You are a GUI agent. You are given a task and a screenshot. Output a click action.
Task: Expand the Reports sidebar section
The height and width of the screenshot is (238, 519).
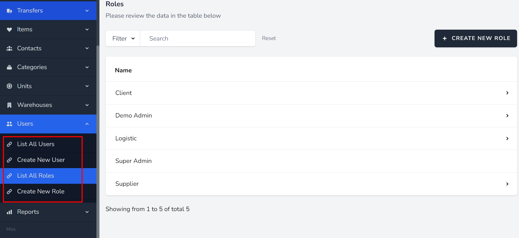(x=87, y=212)
